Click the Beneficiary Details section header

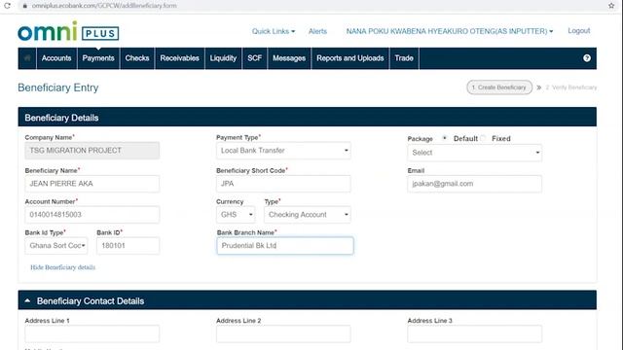pos(308,117)
